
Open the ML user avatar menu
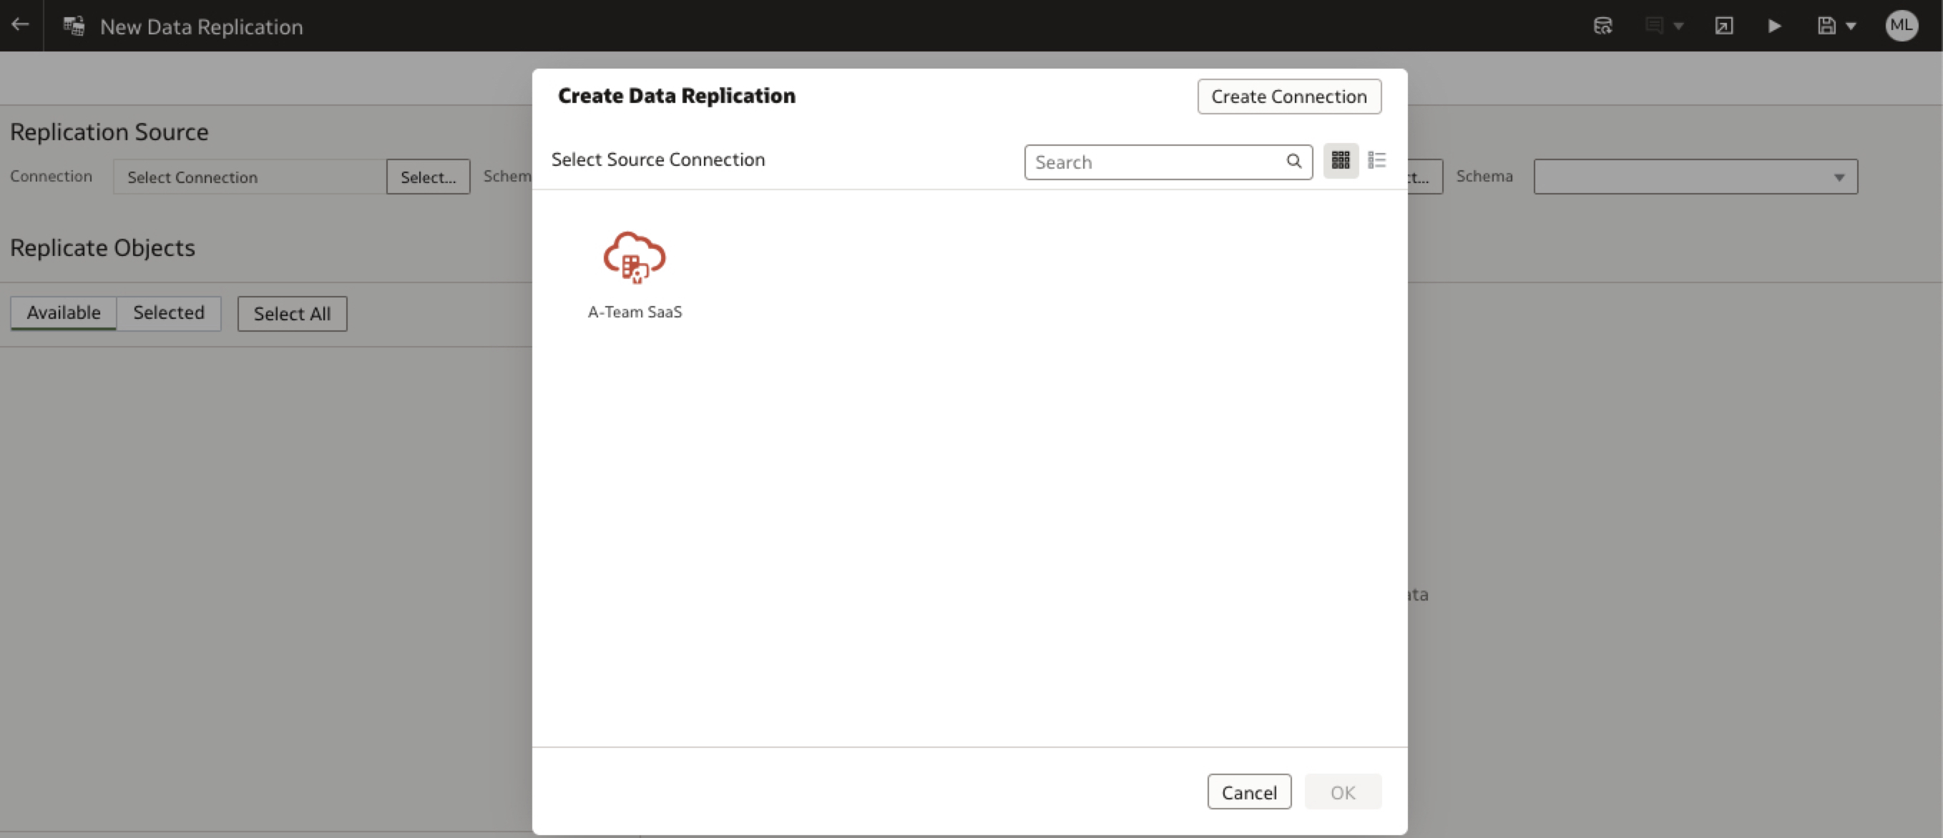click(1901, 26)
